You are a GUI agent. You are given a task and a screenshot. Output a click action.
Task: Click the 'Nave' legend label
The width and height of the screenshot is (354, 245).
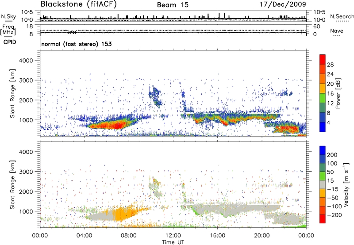coord(337,31)
